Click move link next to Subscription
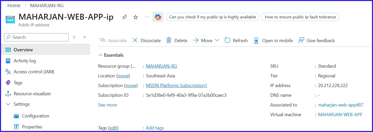The height and width of the screenshot is (132, 373). (131, 86)
